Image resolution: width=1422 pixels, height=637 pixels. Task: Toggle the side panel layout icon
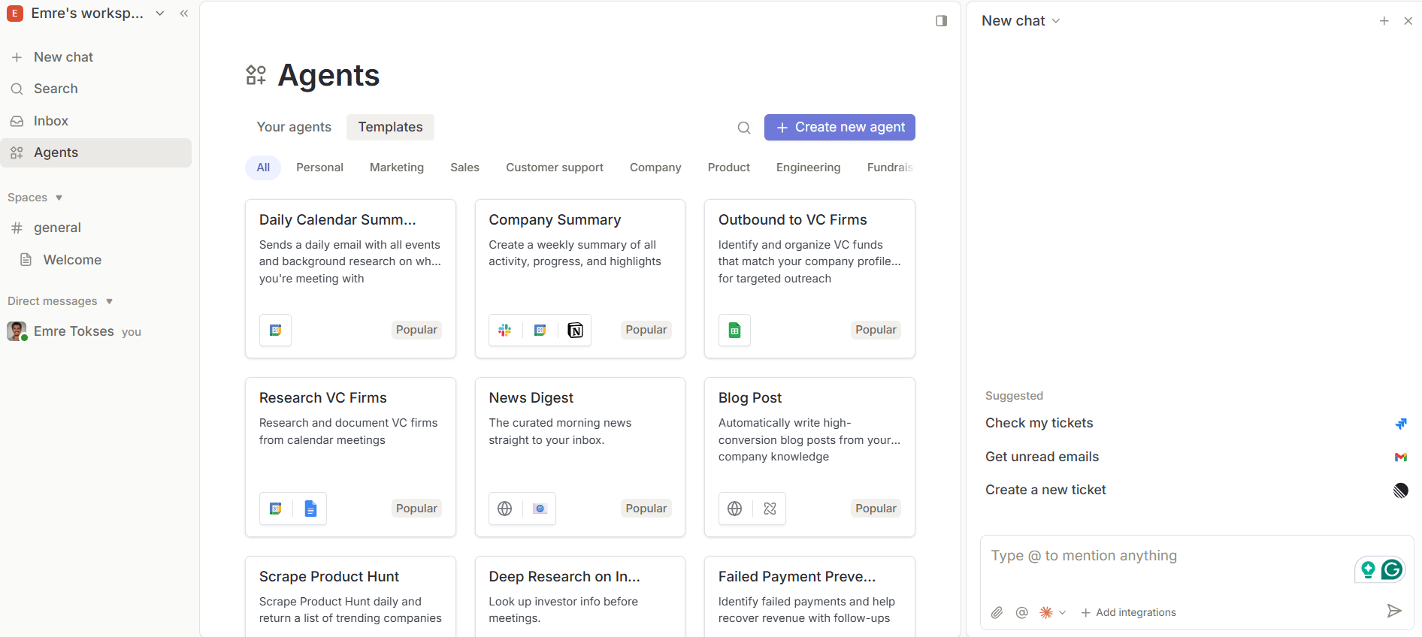pyautogui.click(x=941, y=21)
